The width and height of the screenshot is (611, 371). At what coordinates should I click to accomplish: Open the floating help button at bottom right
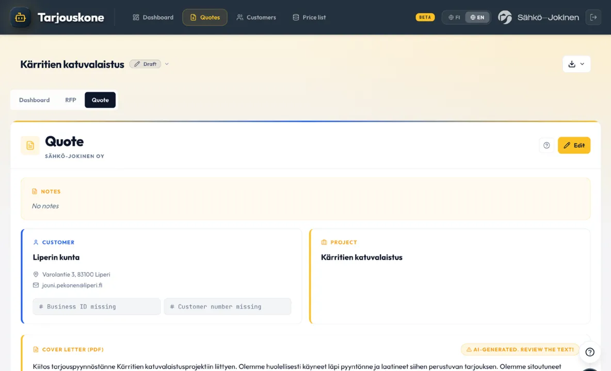point(590,352)
